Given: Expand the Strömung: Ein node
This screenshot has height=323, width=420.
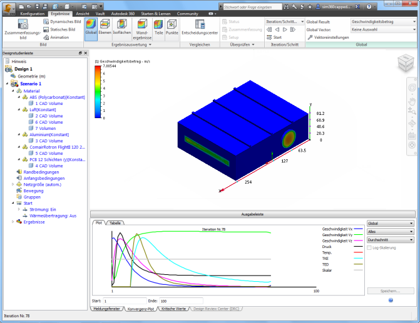Looking at the screenshot, I should click(x=19, y=209).
